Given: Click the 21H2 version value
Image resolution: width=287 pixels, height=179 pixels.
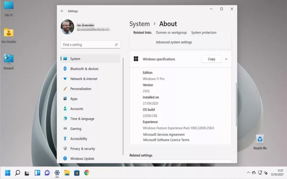Looking at the screenshot, I should coord(146,91).
